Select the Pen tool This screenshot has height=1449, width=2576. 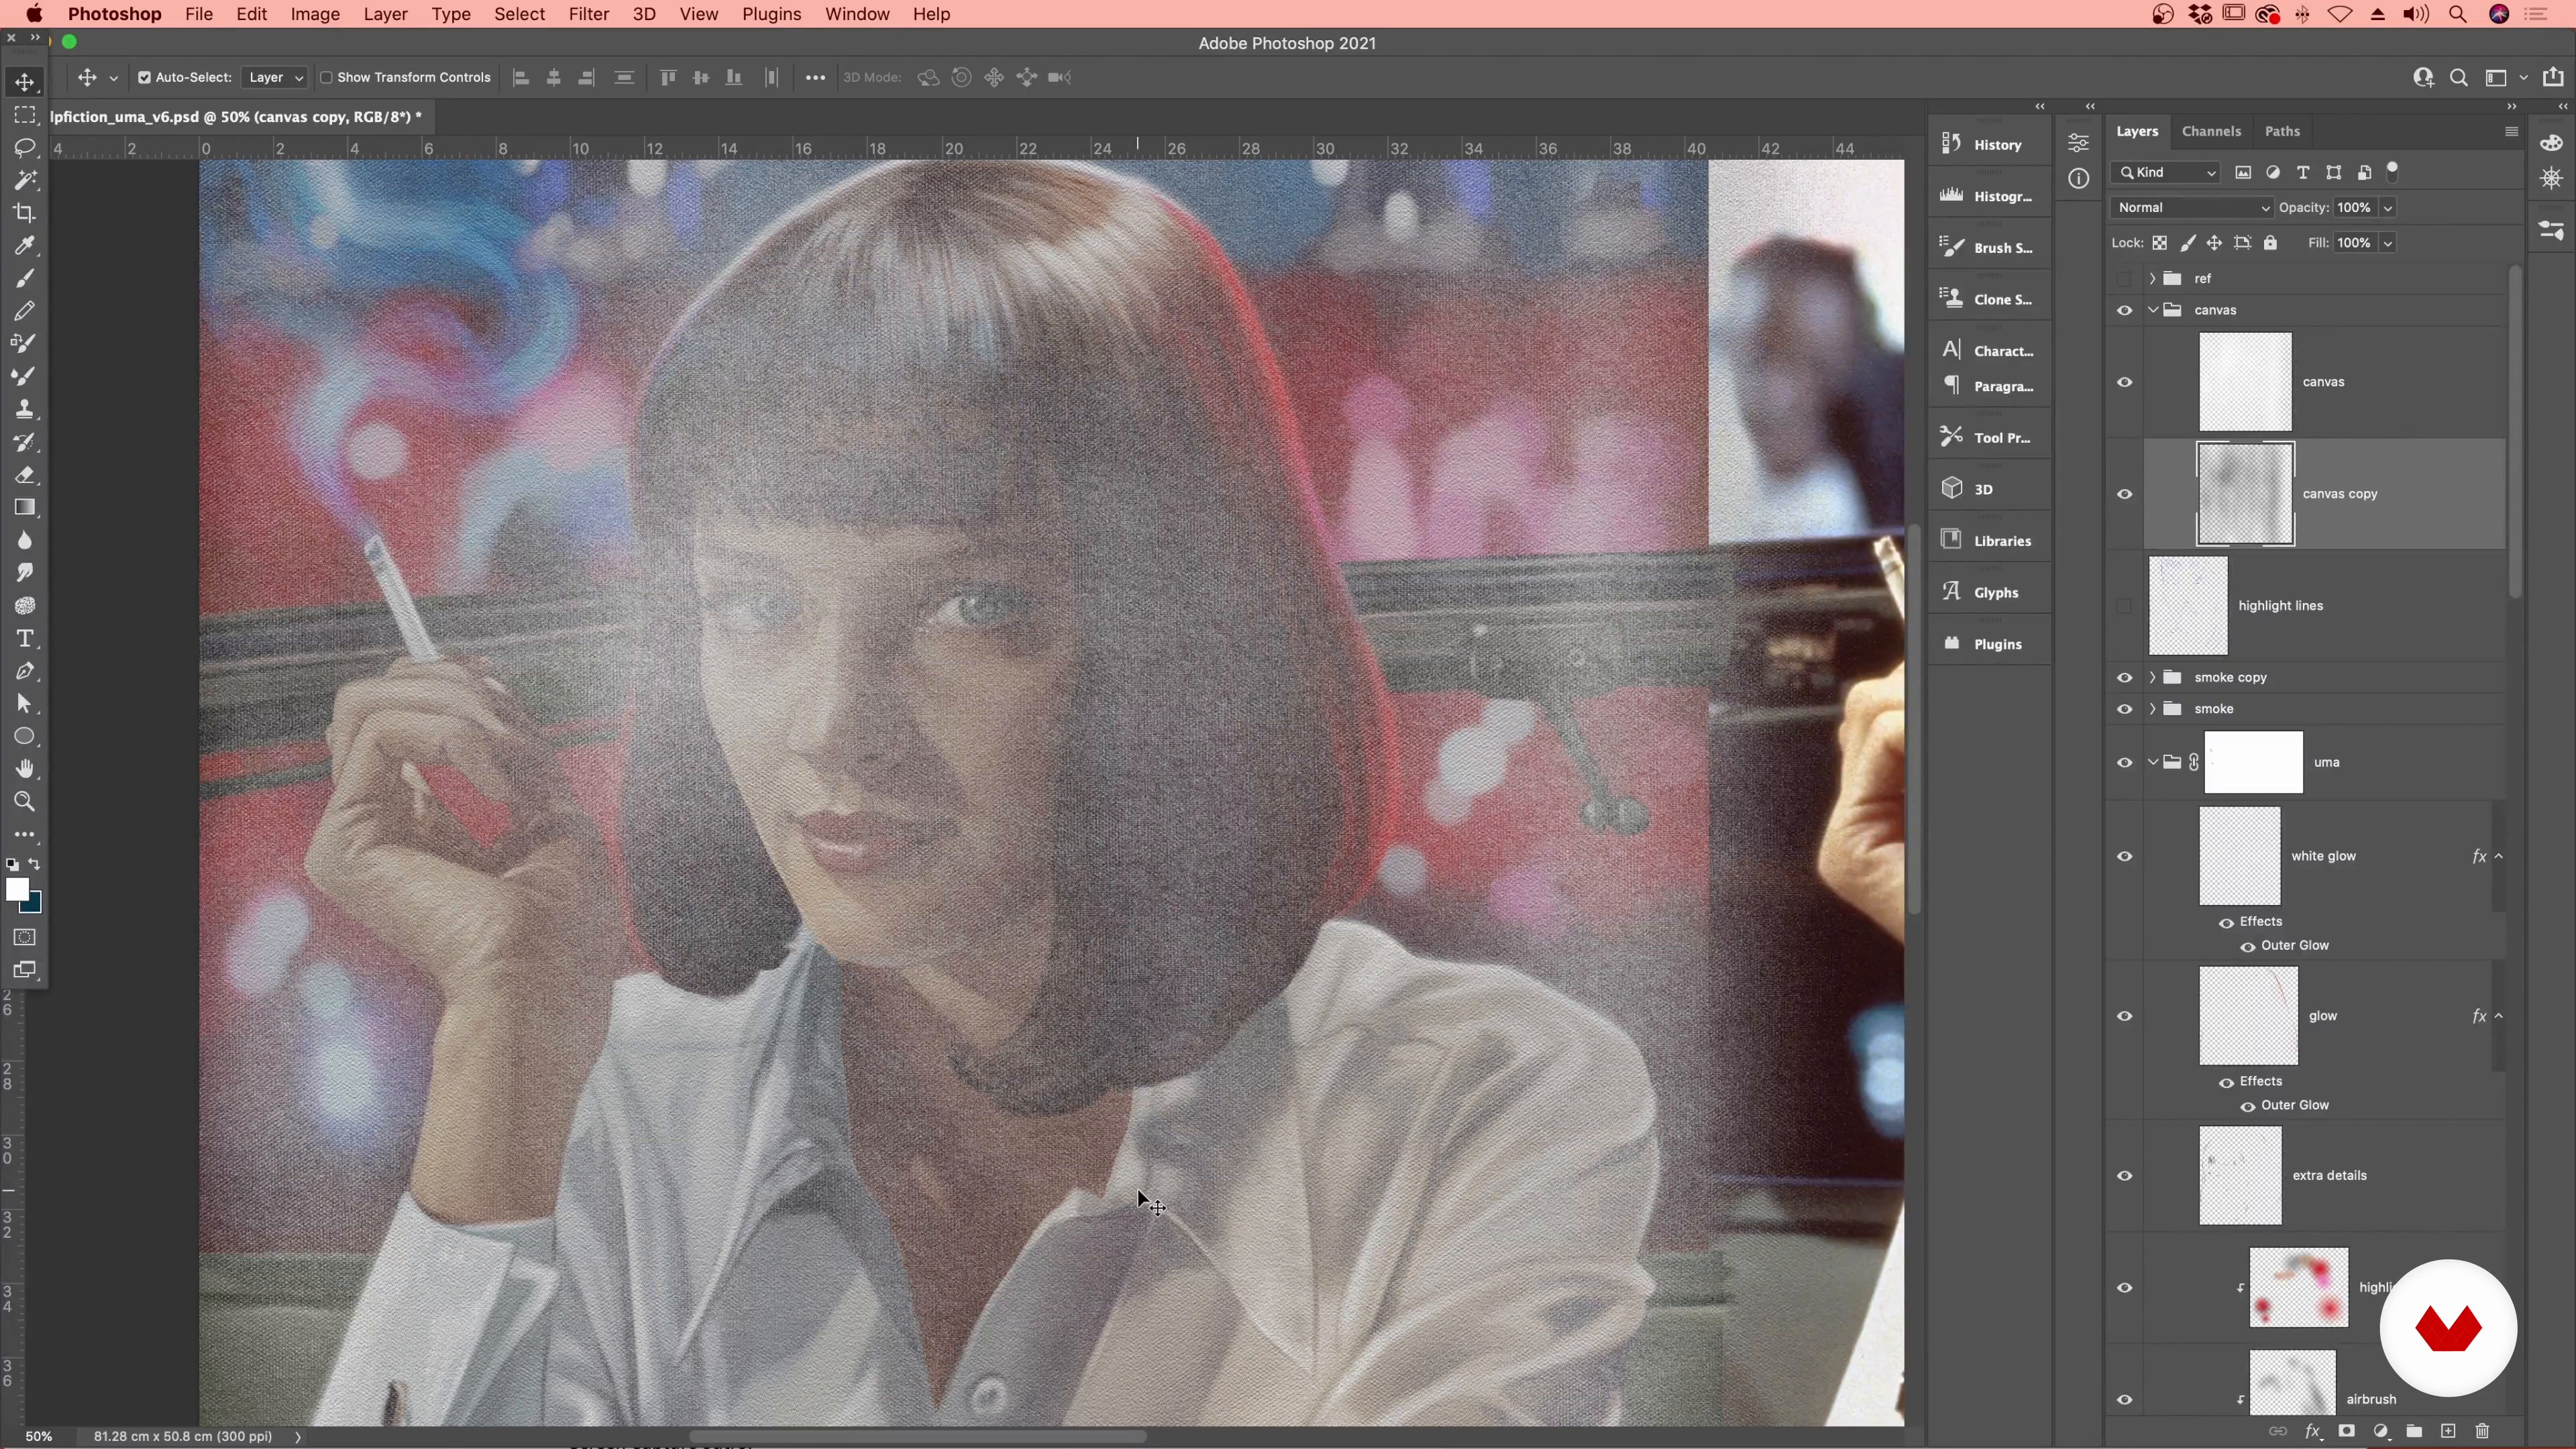click(x=25, y=671)
